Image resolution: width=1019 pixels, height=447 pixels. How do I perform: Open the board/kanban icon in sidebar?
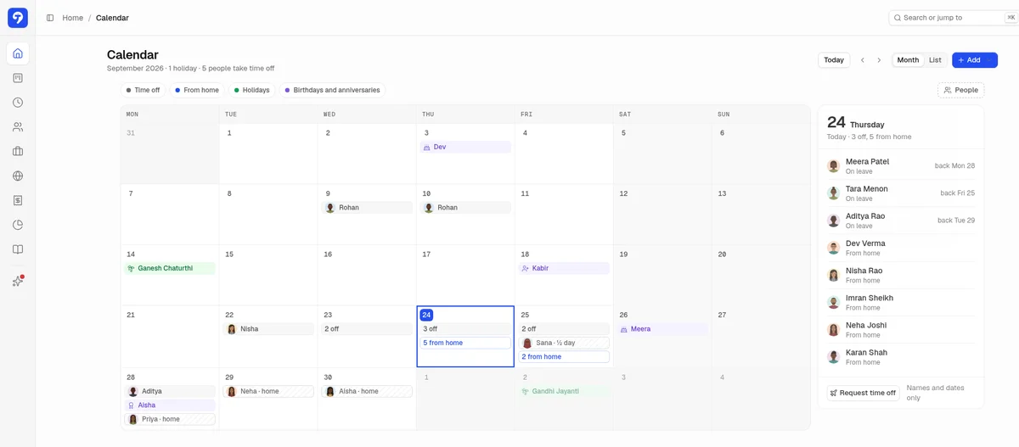click(x=18, y=78)
